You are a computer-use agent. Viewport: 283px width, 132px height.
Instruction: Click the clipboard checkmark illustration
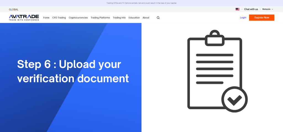click(218, 71)
